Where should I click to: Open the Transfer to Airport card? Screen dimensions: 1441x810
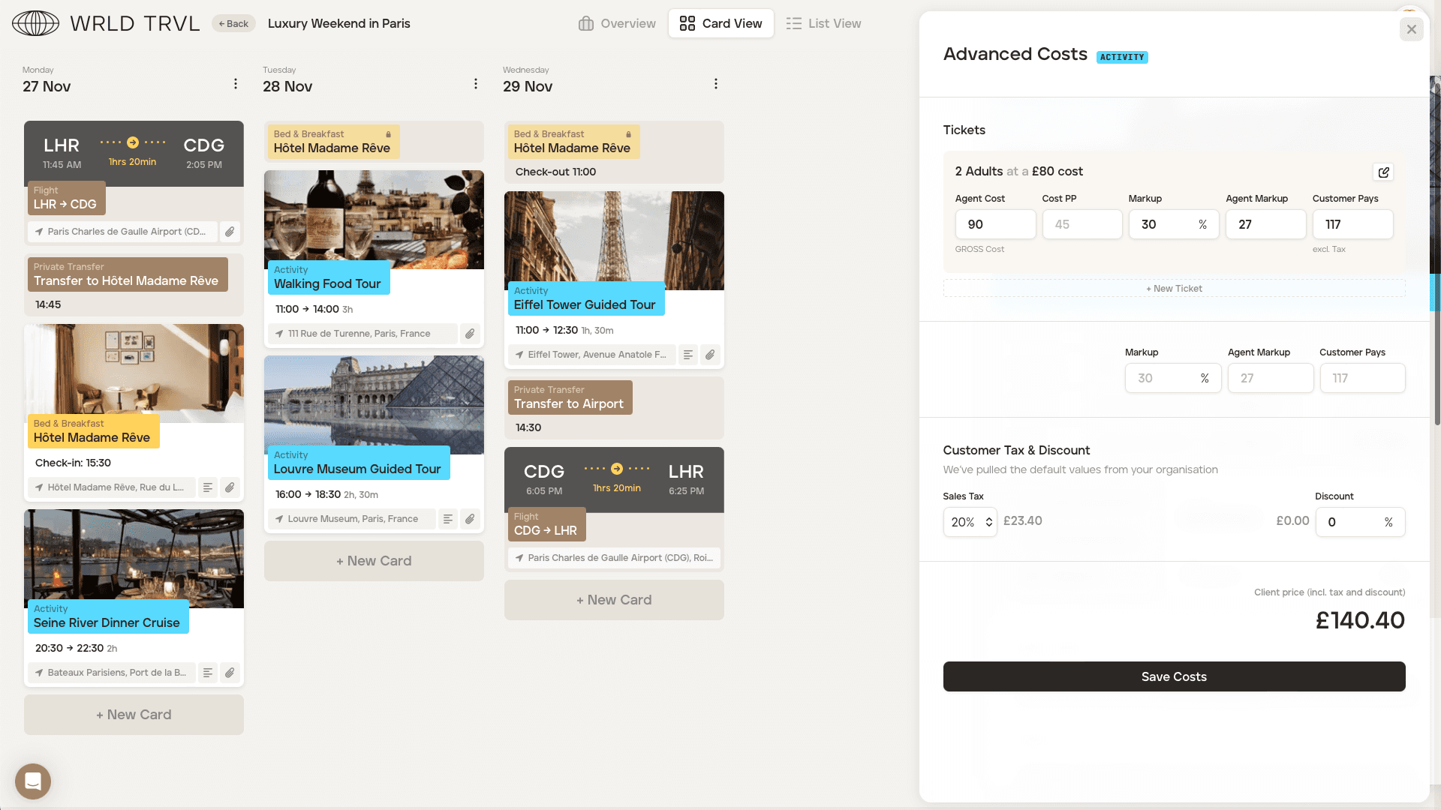click(614, 408)
